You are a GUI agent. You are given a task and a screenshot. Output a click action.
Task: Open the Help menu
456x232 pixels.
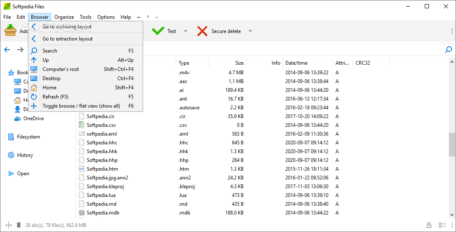[x=126, y=17]
